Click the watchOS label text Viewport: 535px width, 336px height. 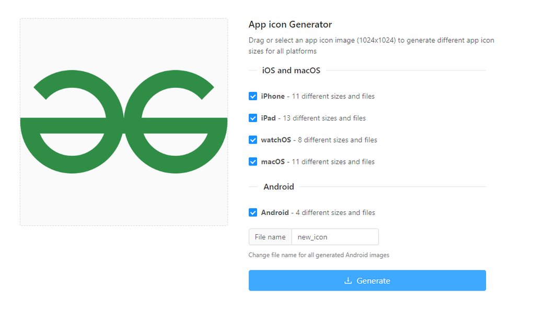point(276,140)
